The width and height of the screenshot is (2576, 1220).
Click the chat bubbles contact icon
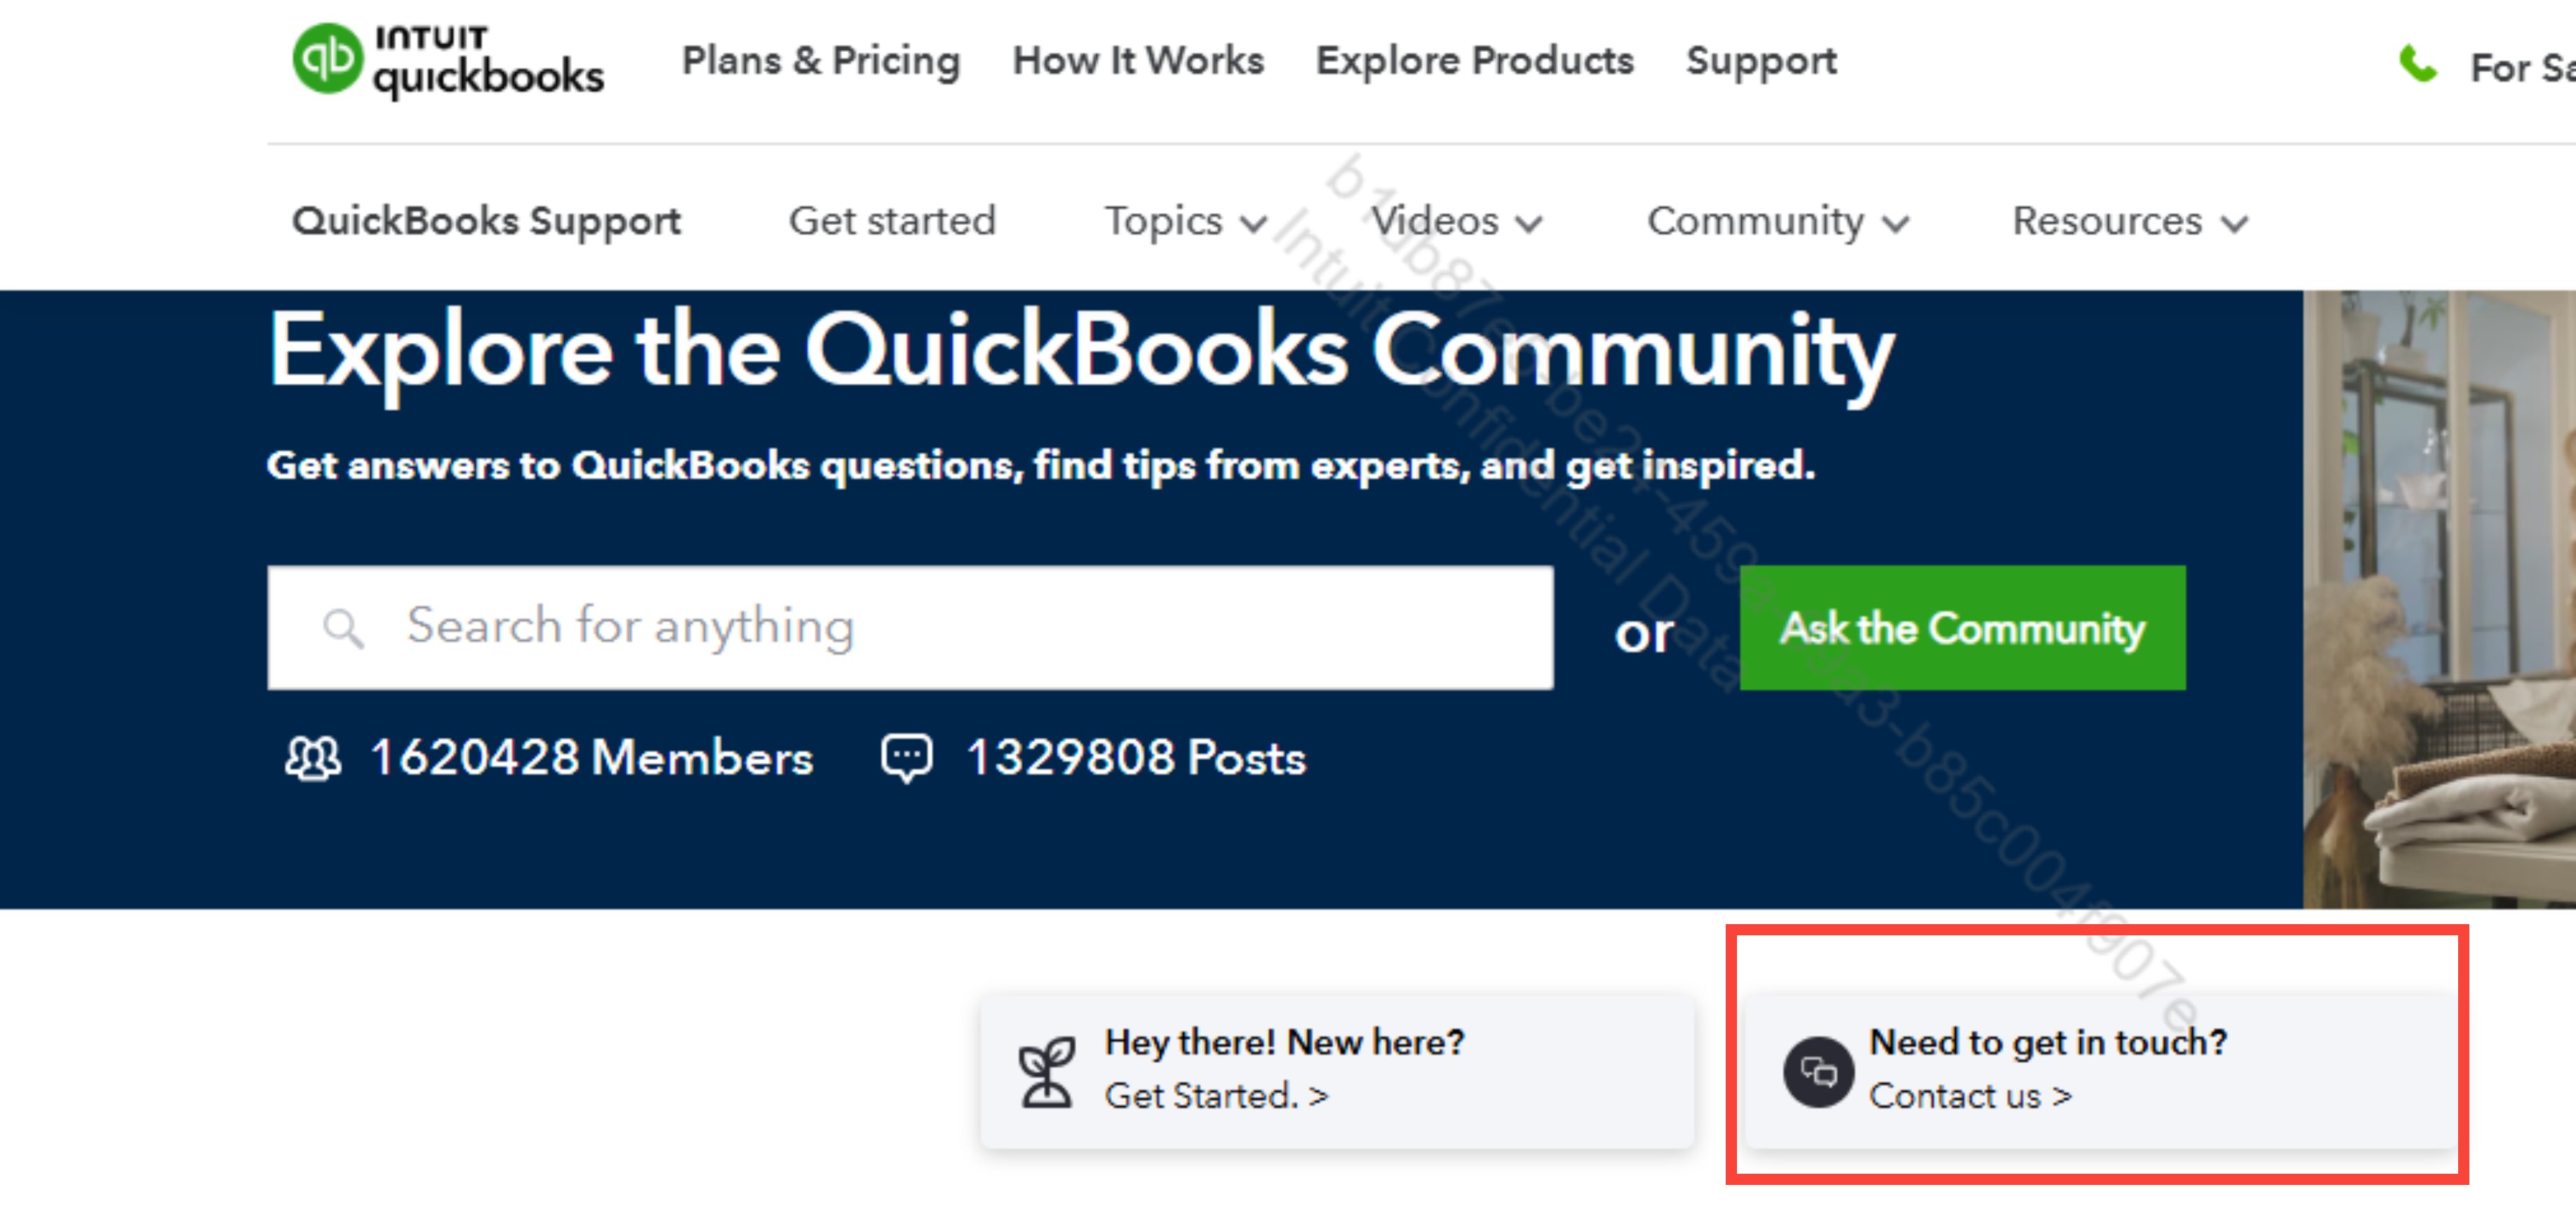(x=1818, y=1072)
